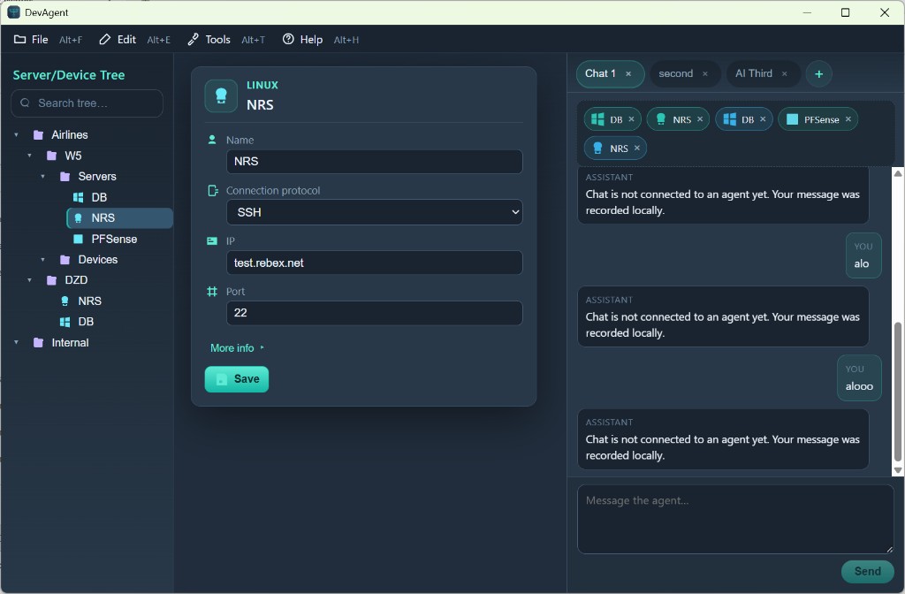Open the Help menu

coord(302,39)
